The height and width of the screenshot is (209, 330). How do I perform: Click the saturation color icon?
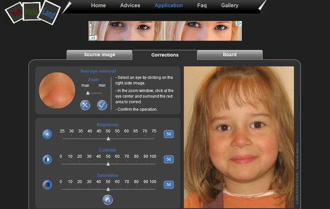click(47, 184)
